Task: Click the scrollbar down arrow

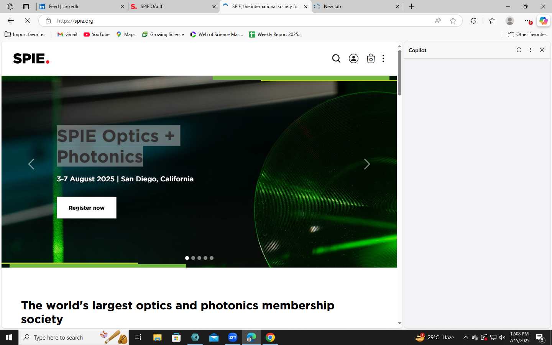Action: point(399,324)
